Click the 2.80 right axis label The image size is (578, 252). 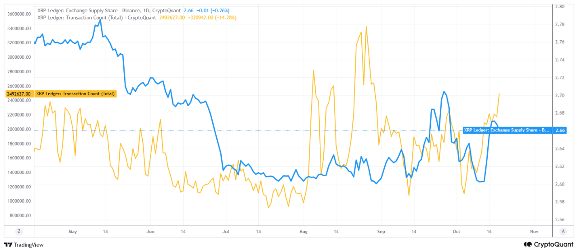click(x=559, y=7)
